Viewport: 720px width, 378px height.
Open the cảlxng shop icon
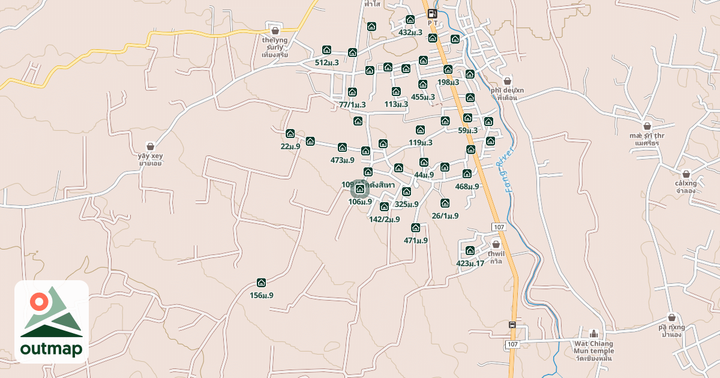point(686,174)
